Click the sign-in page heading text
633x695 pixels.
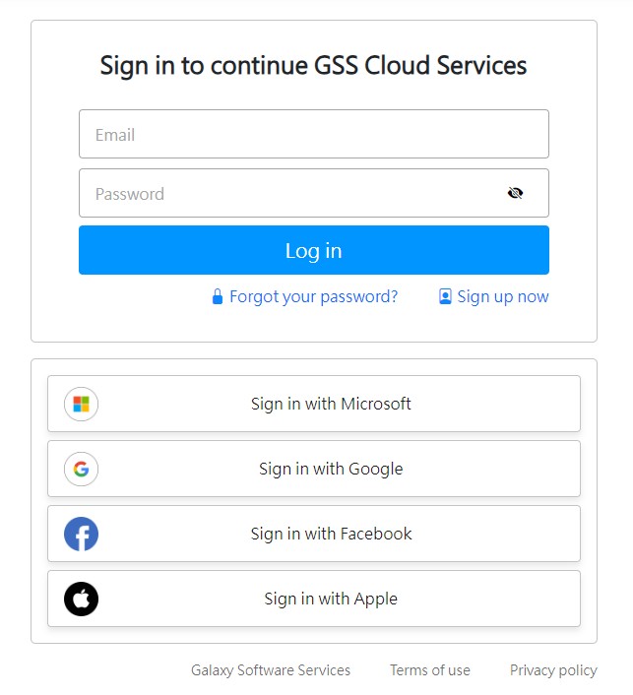coord(313,66)
